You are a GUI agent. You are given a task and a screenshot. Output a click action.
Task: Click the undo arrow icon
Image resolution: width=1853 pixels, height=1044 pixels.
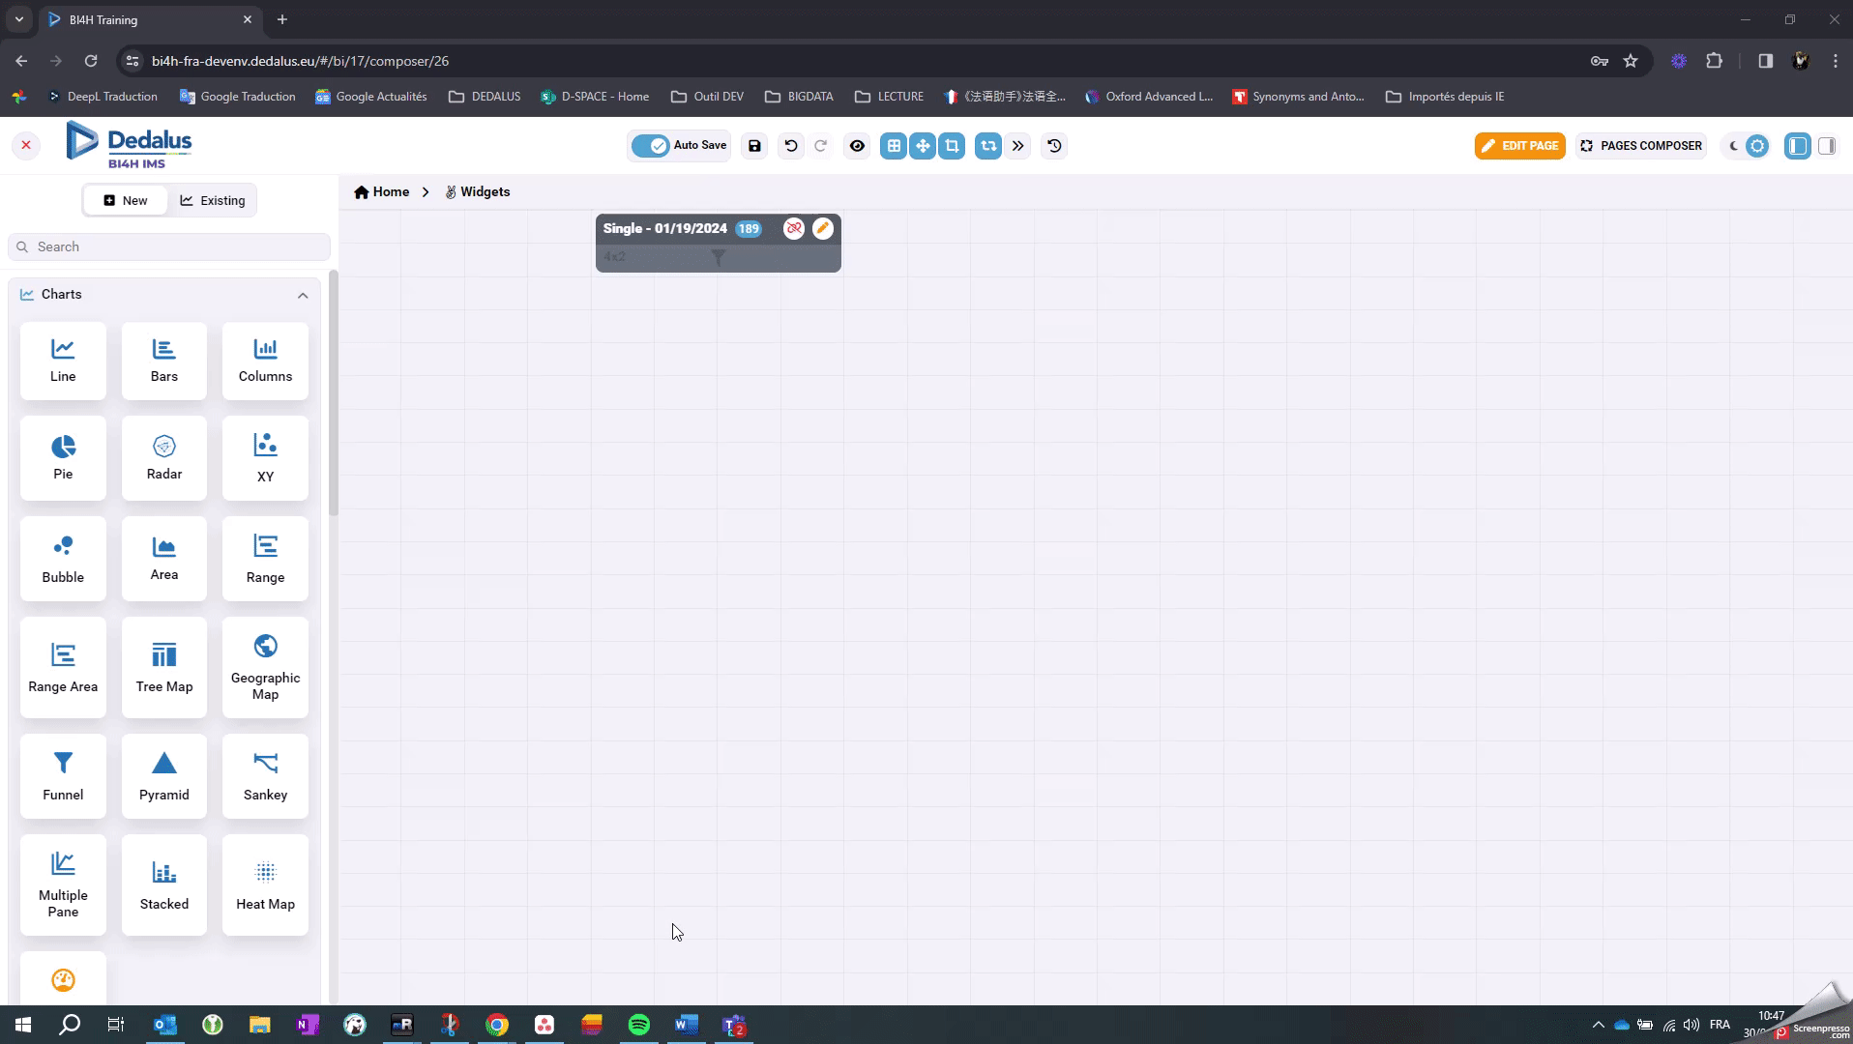click(x=791, y=146)
